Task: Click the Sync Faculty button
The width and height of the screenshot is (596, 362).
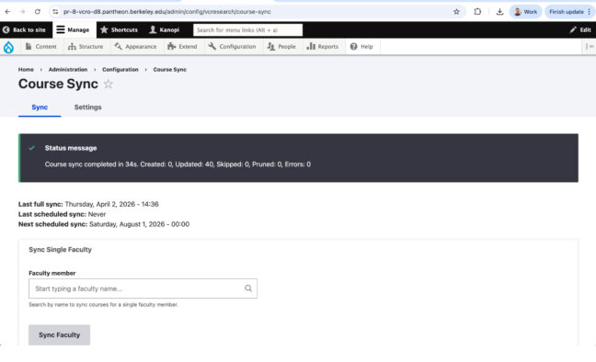Action: pos(59,335)
